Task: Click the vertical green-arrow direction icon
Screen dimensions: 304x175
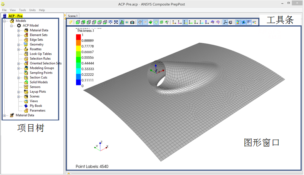Action: [196, 22]
